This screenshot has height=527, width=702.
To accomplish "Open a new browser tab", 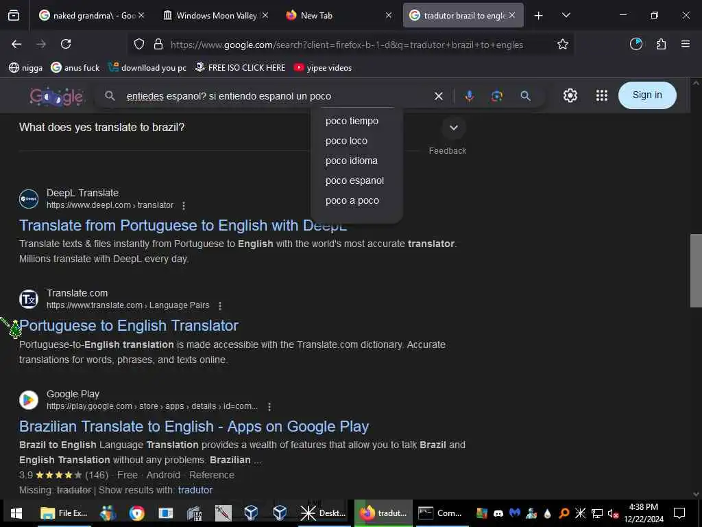I will [x=538, y=15].
